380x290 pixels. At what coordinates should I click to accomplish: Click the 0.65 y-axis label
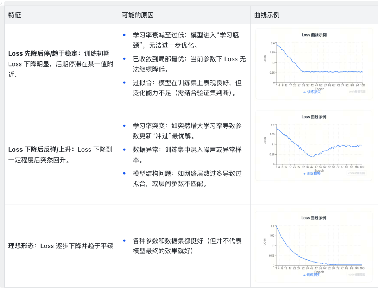pos(272,73)
